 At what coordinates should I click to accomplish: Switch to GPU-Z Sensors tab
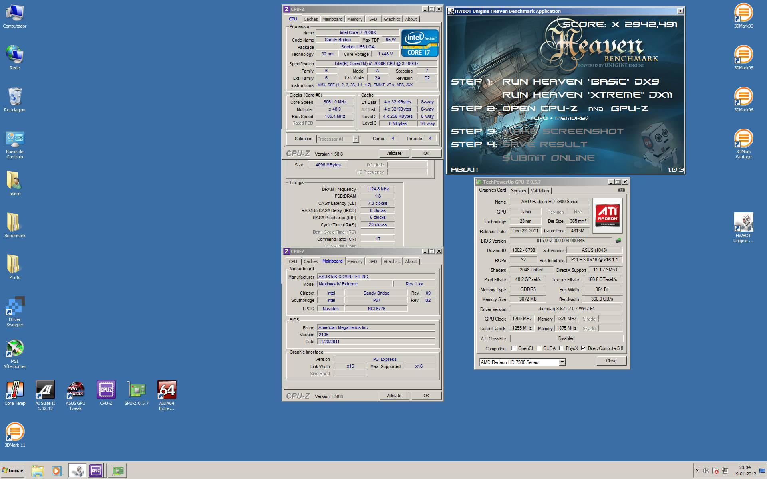[x=518, y=191]
